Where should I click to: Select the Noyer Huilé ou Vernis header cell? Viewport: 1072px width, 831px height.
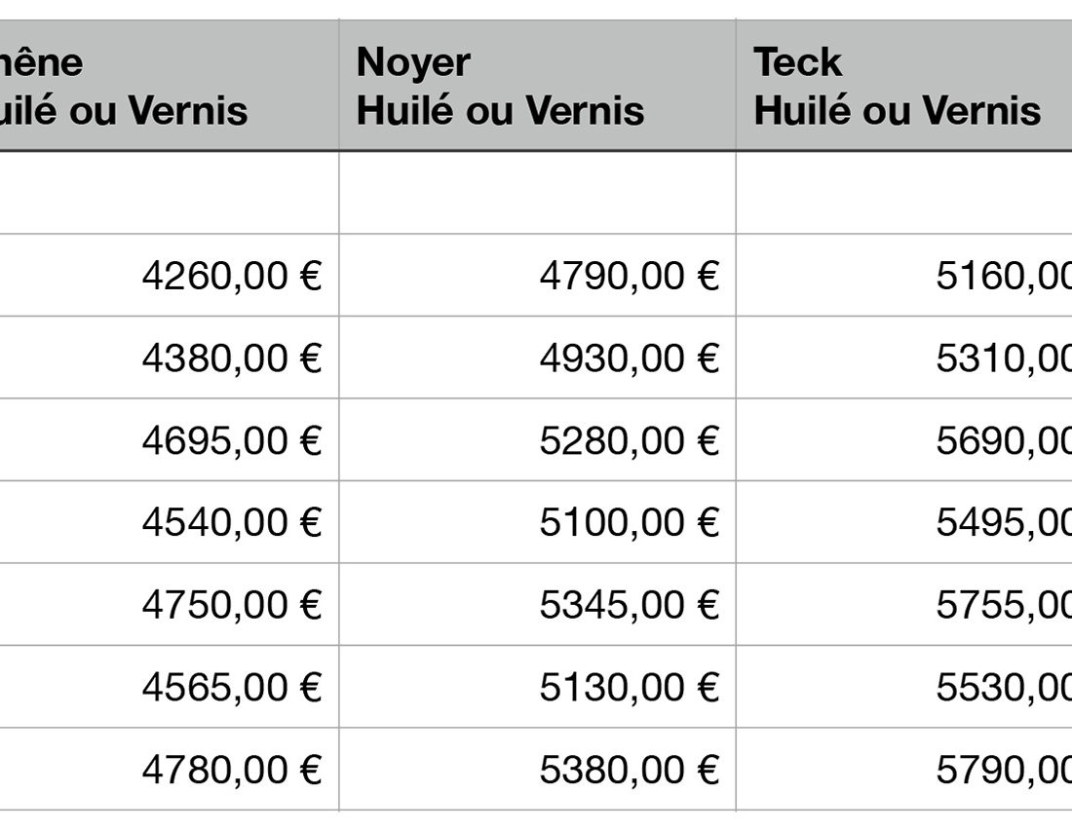click(x=537, y=86)
